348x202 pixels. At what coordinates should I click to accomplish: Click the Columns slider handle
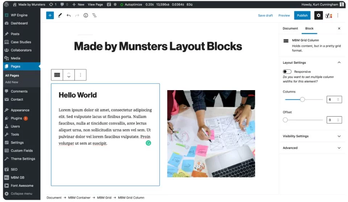pos(302,99)
